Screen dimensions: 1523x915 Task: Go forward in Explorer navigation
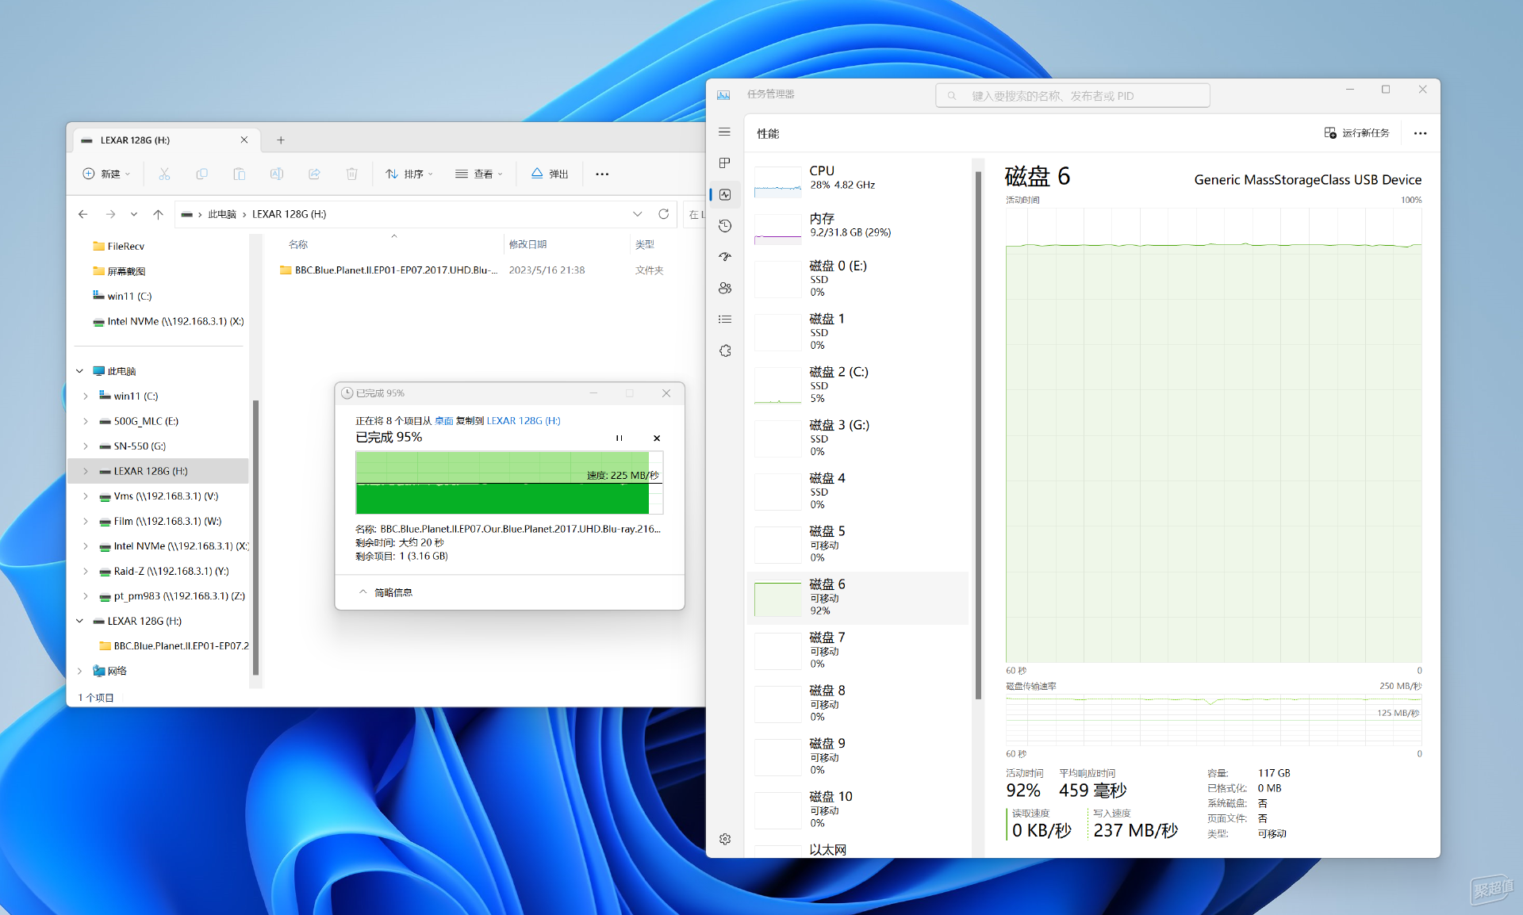(x=110, y=214)
